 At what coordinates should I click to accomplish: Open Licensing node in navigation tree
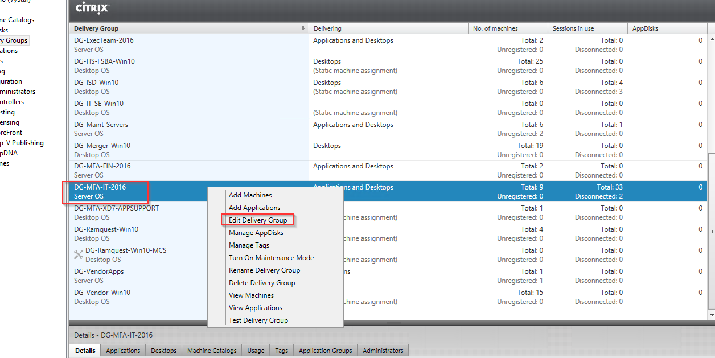tap(10, 122)
